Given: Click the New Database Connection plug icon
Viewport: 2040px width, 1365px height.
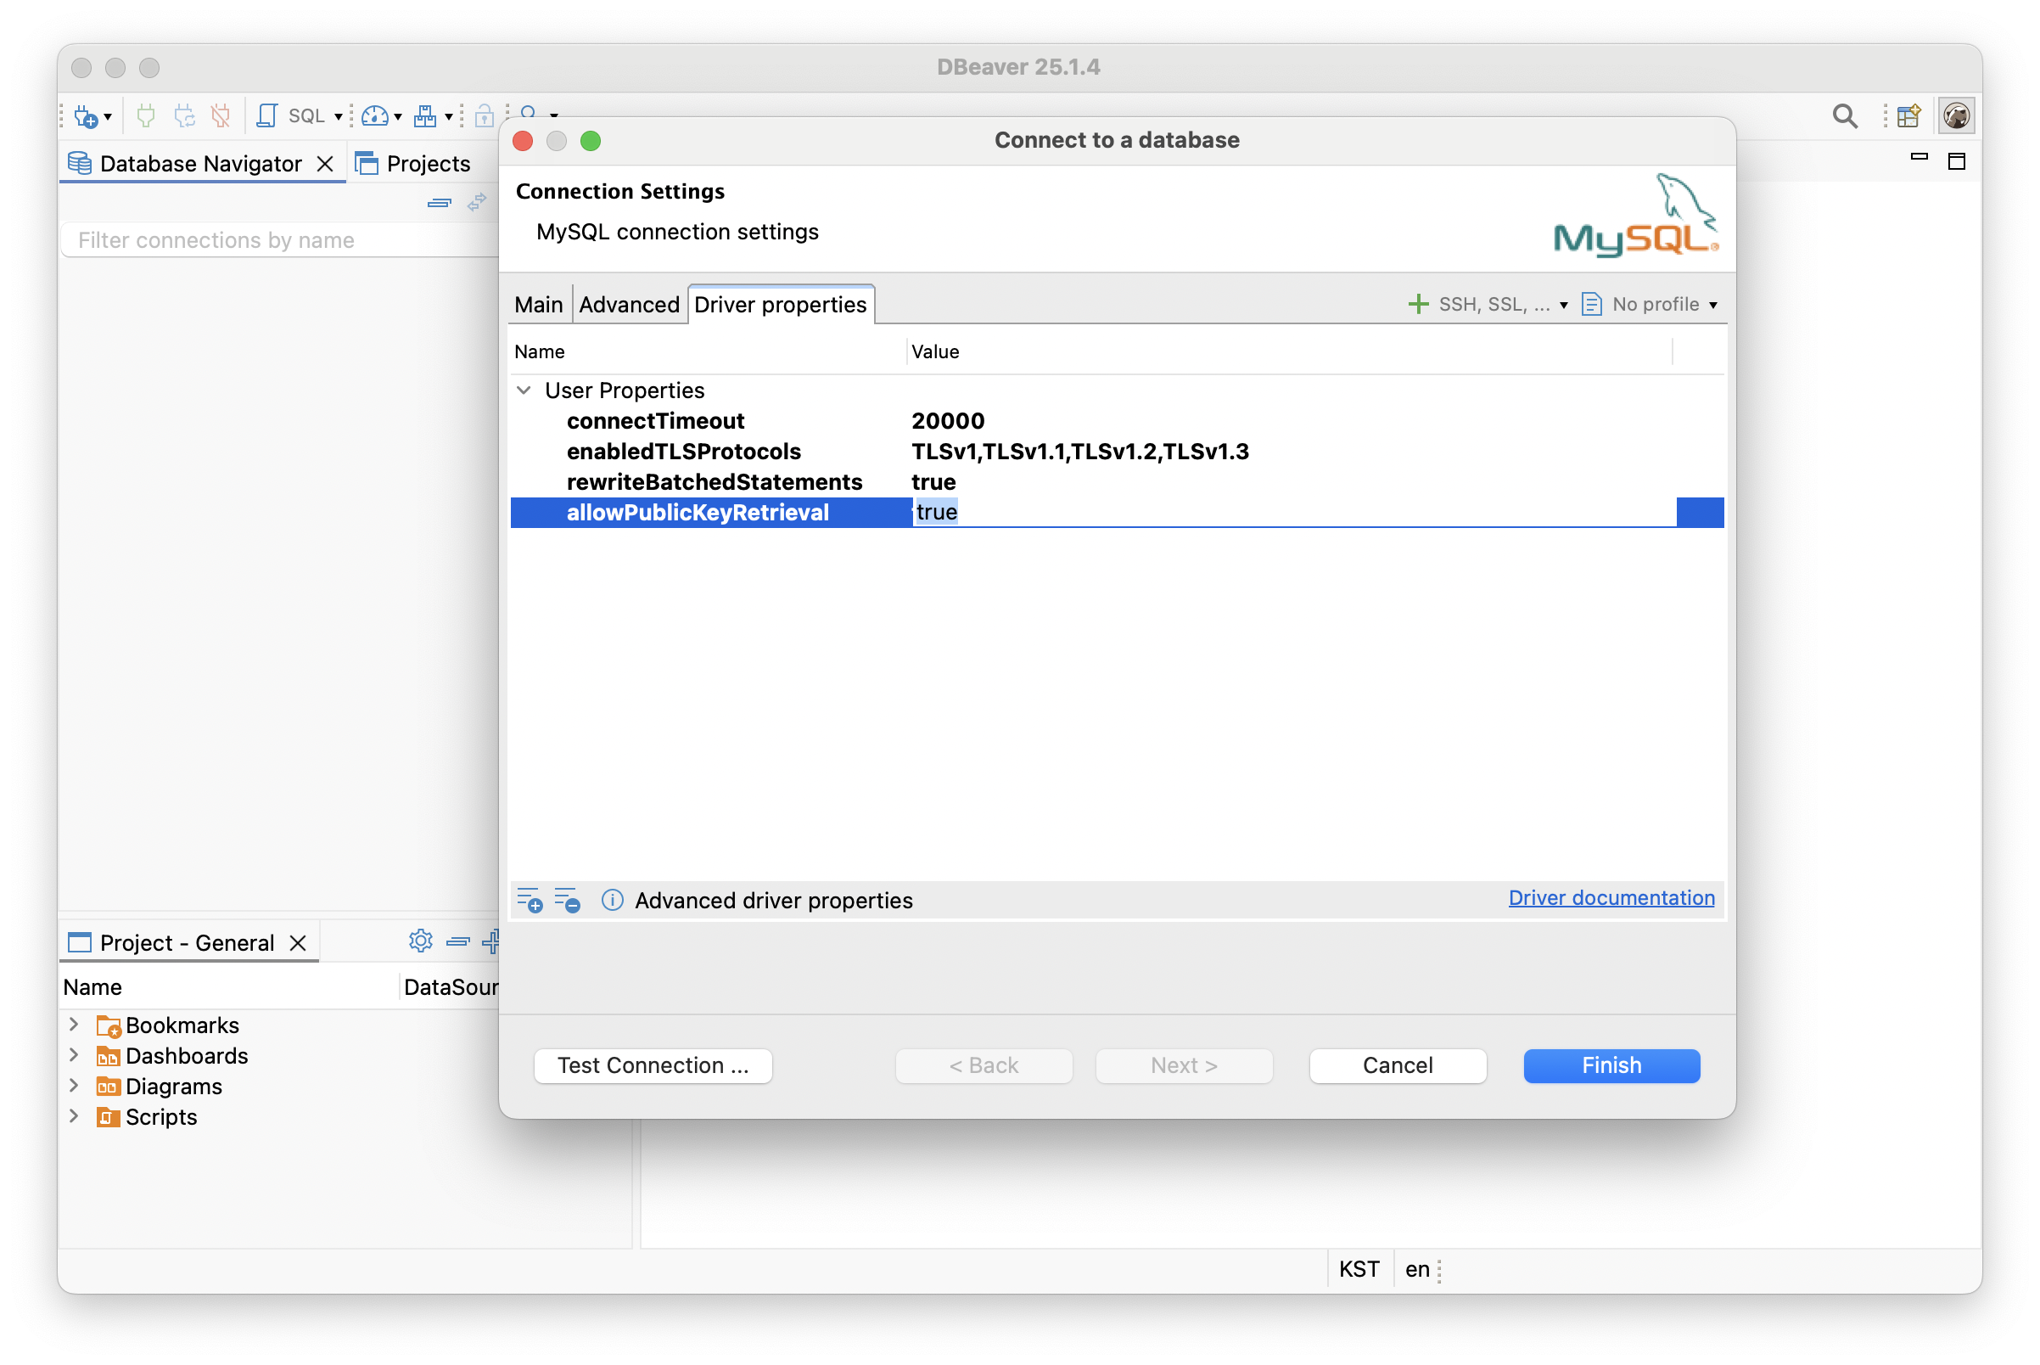Looking at the screenshot, I should pos(87,115).
